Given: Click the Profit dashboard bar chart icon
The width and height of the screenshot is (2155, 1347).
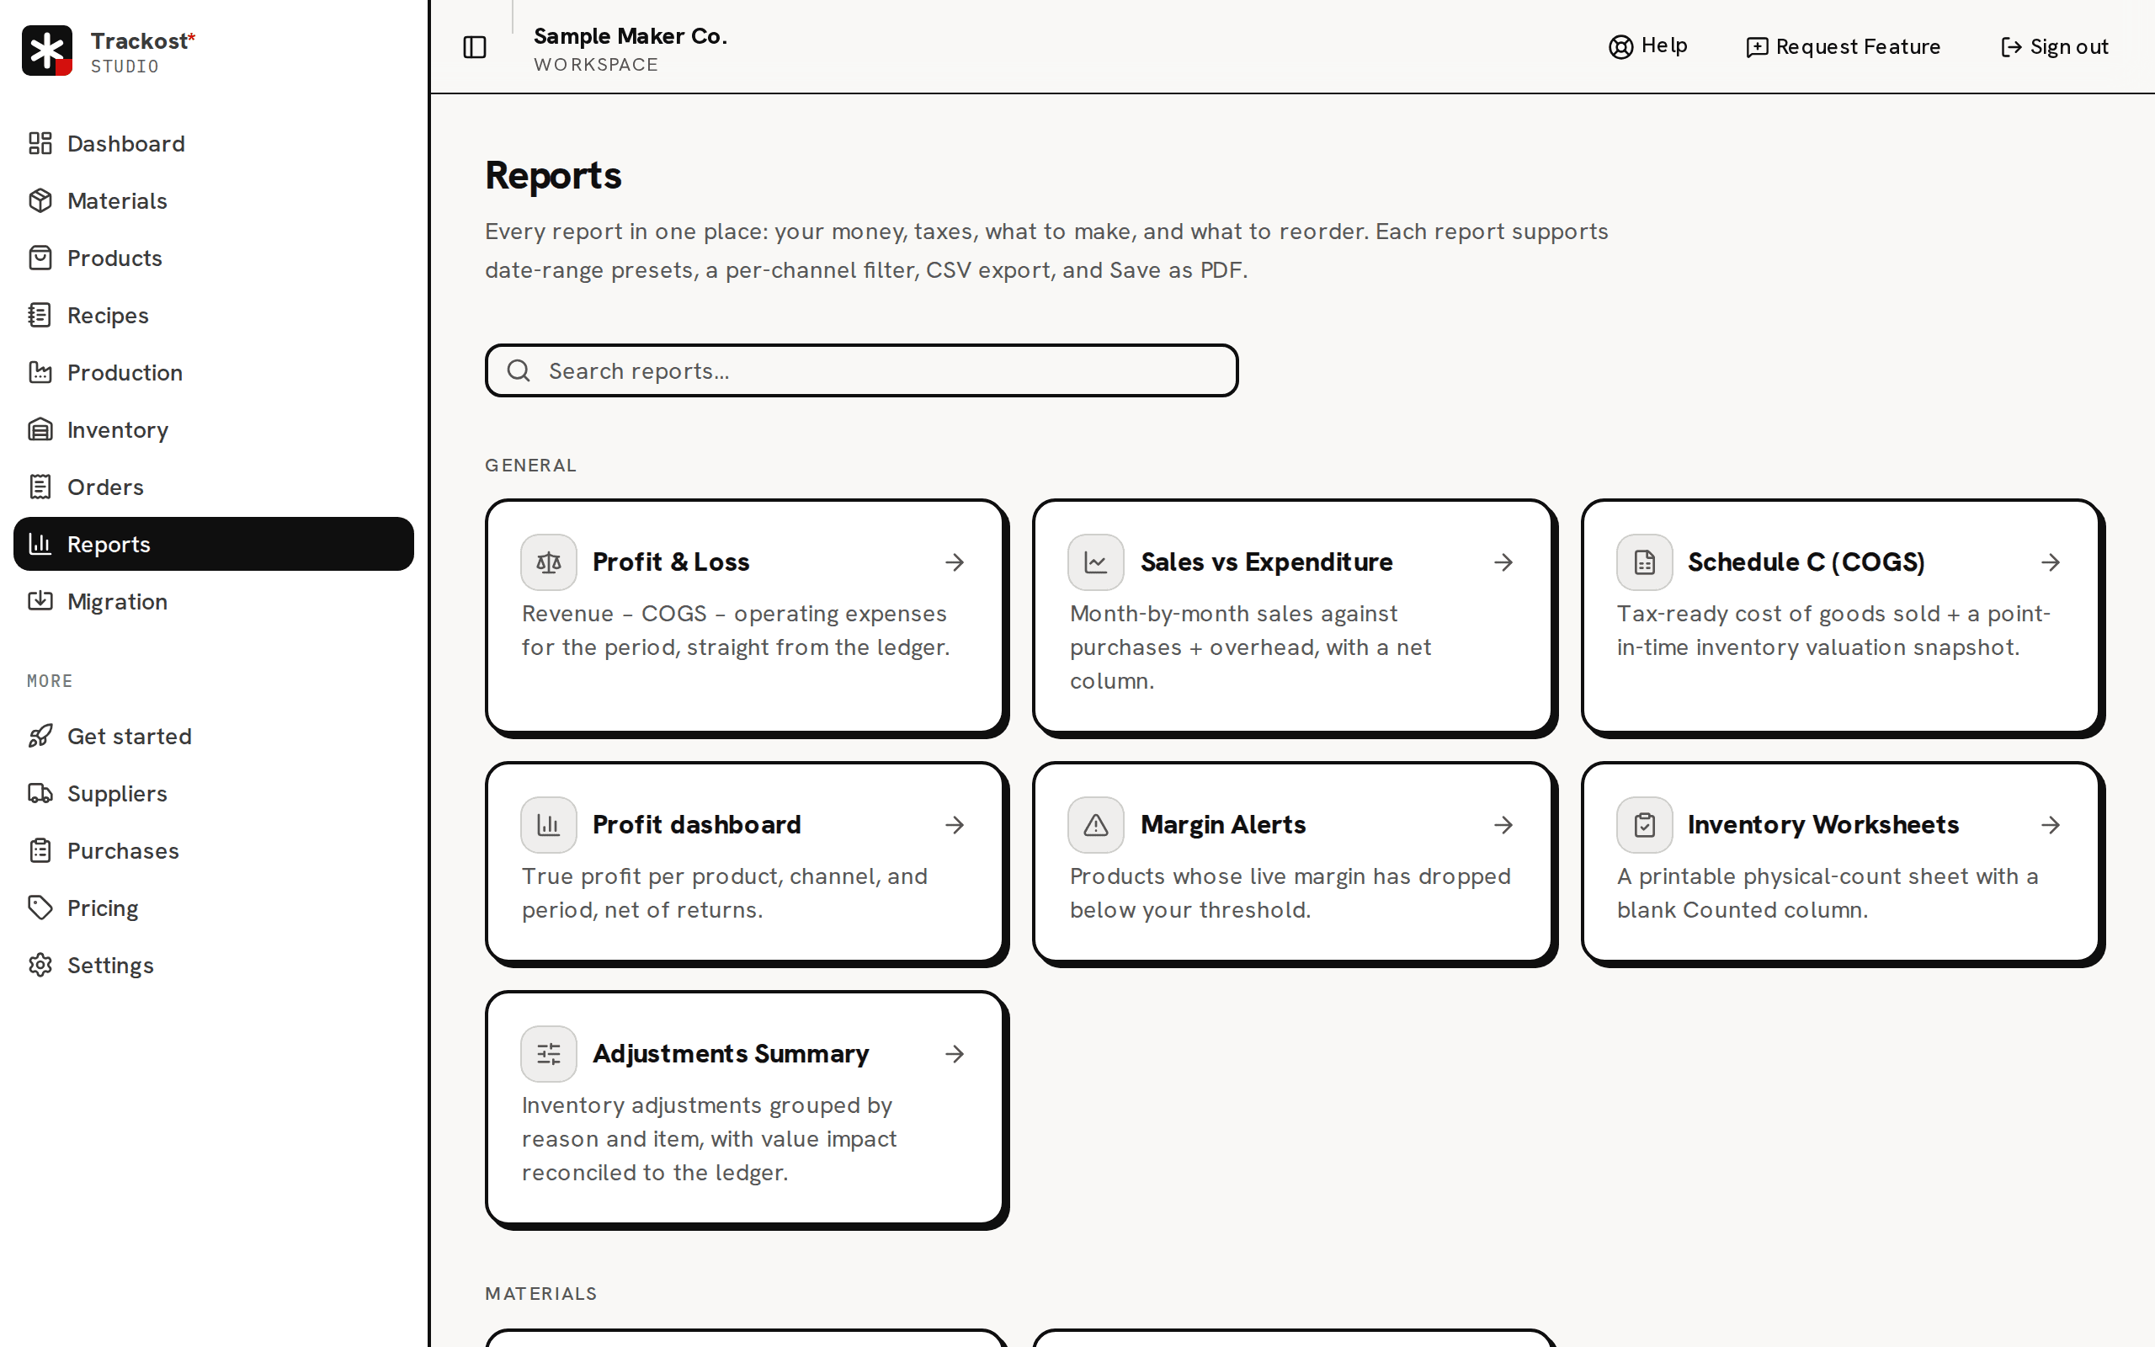Looking at the screenshot, I should pos(549,825).
